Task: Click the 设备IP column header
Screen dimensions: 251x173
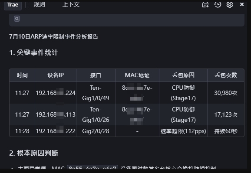Action: coord(56,75)
